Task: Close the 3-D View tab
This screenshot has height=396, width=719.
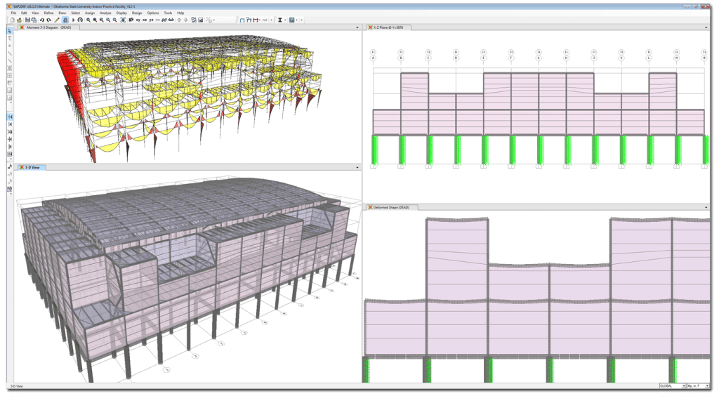Action: point(21,168)
